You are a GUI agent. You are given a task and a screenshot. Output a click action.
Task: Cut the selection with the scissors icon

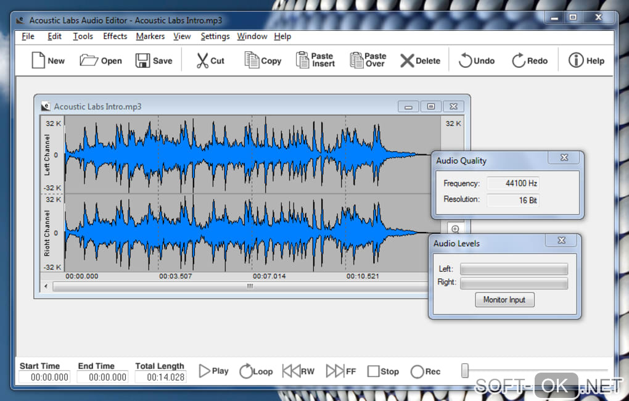[202, 60]
